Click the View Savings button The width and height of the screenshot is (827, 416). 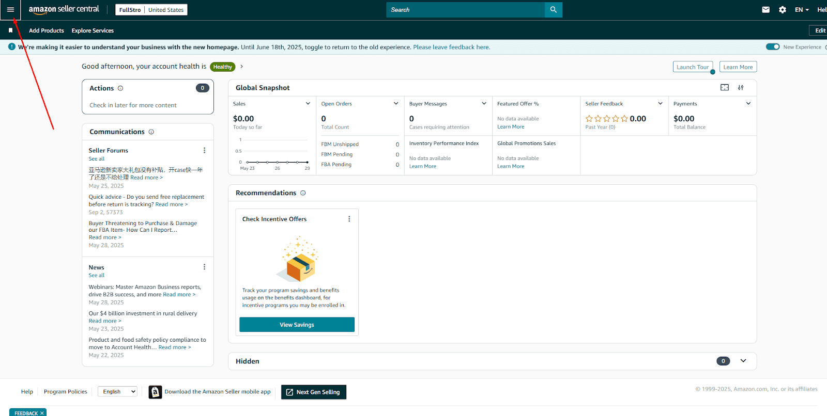(x=297, y=325)
